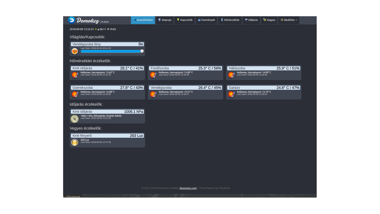Click the Domoticz logo icon
This screenshot has width=380, height=214.
click(72, 20)
